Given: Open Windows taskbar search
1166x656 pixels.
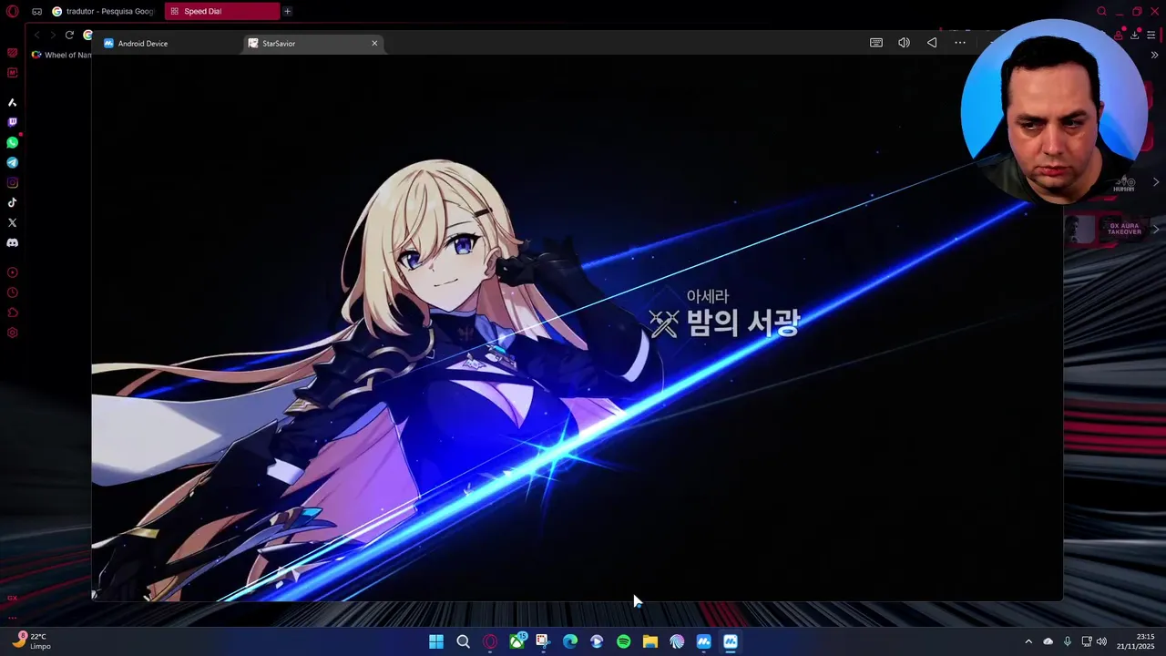Looking at the screenshot, I should click(463, 641).
